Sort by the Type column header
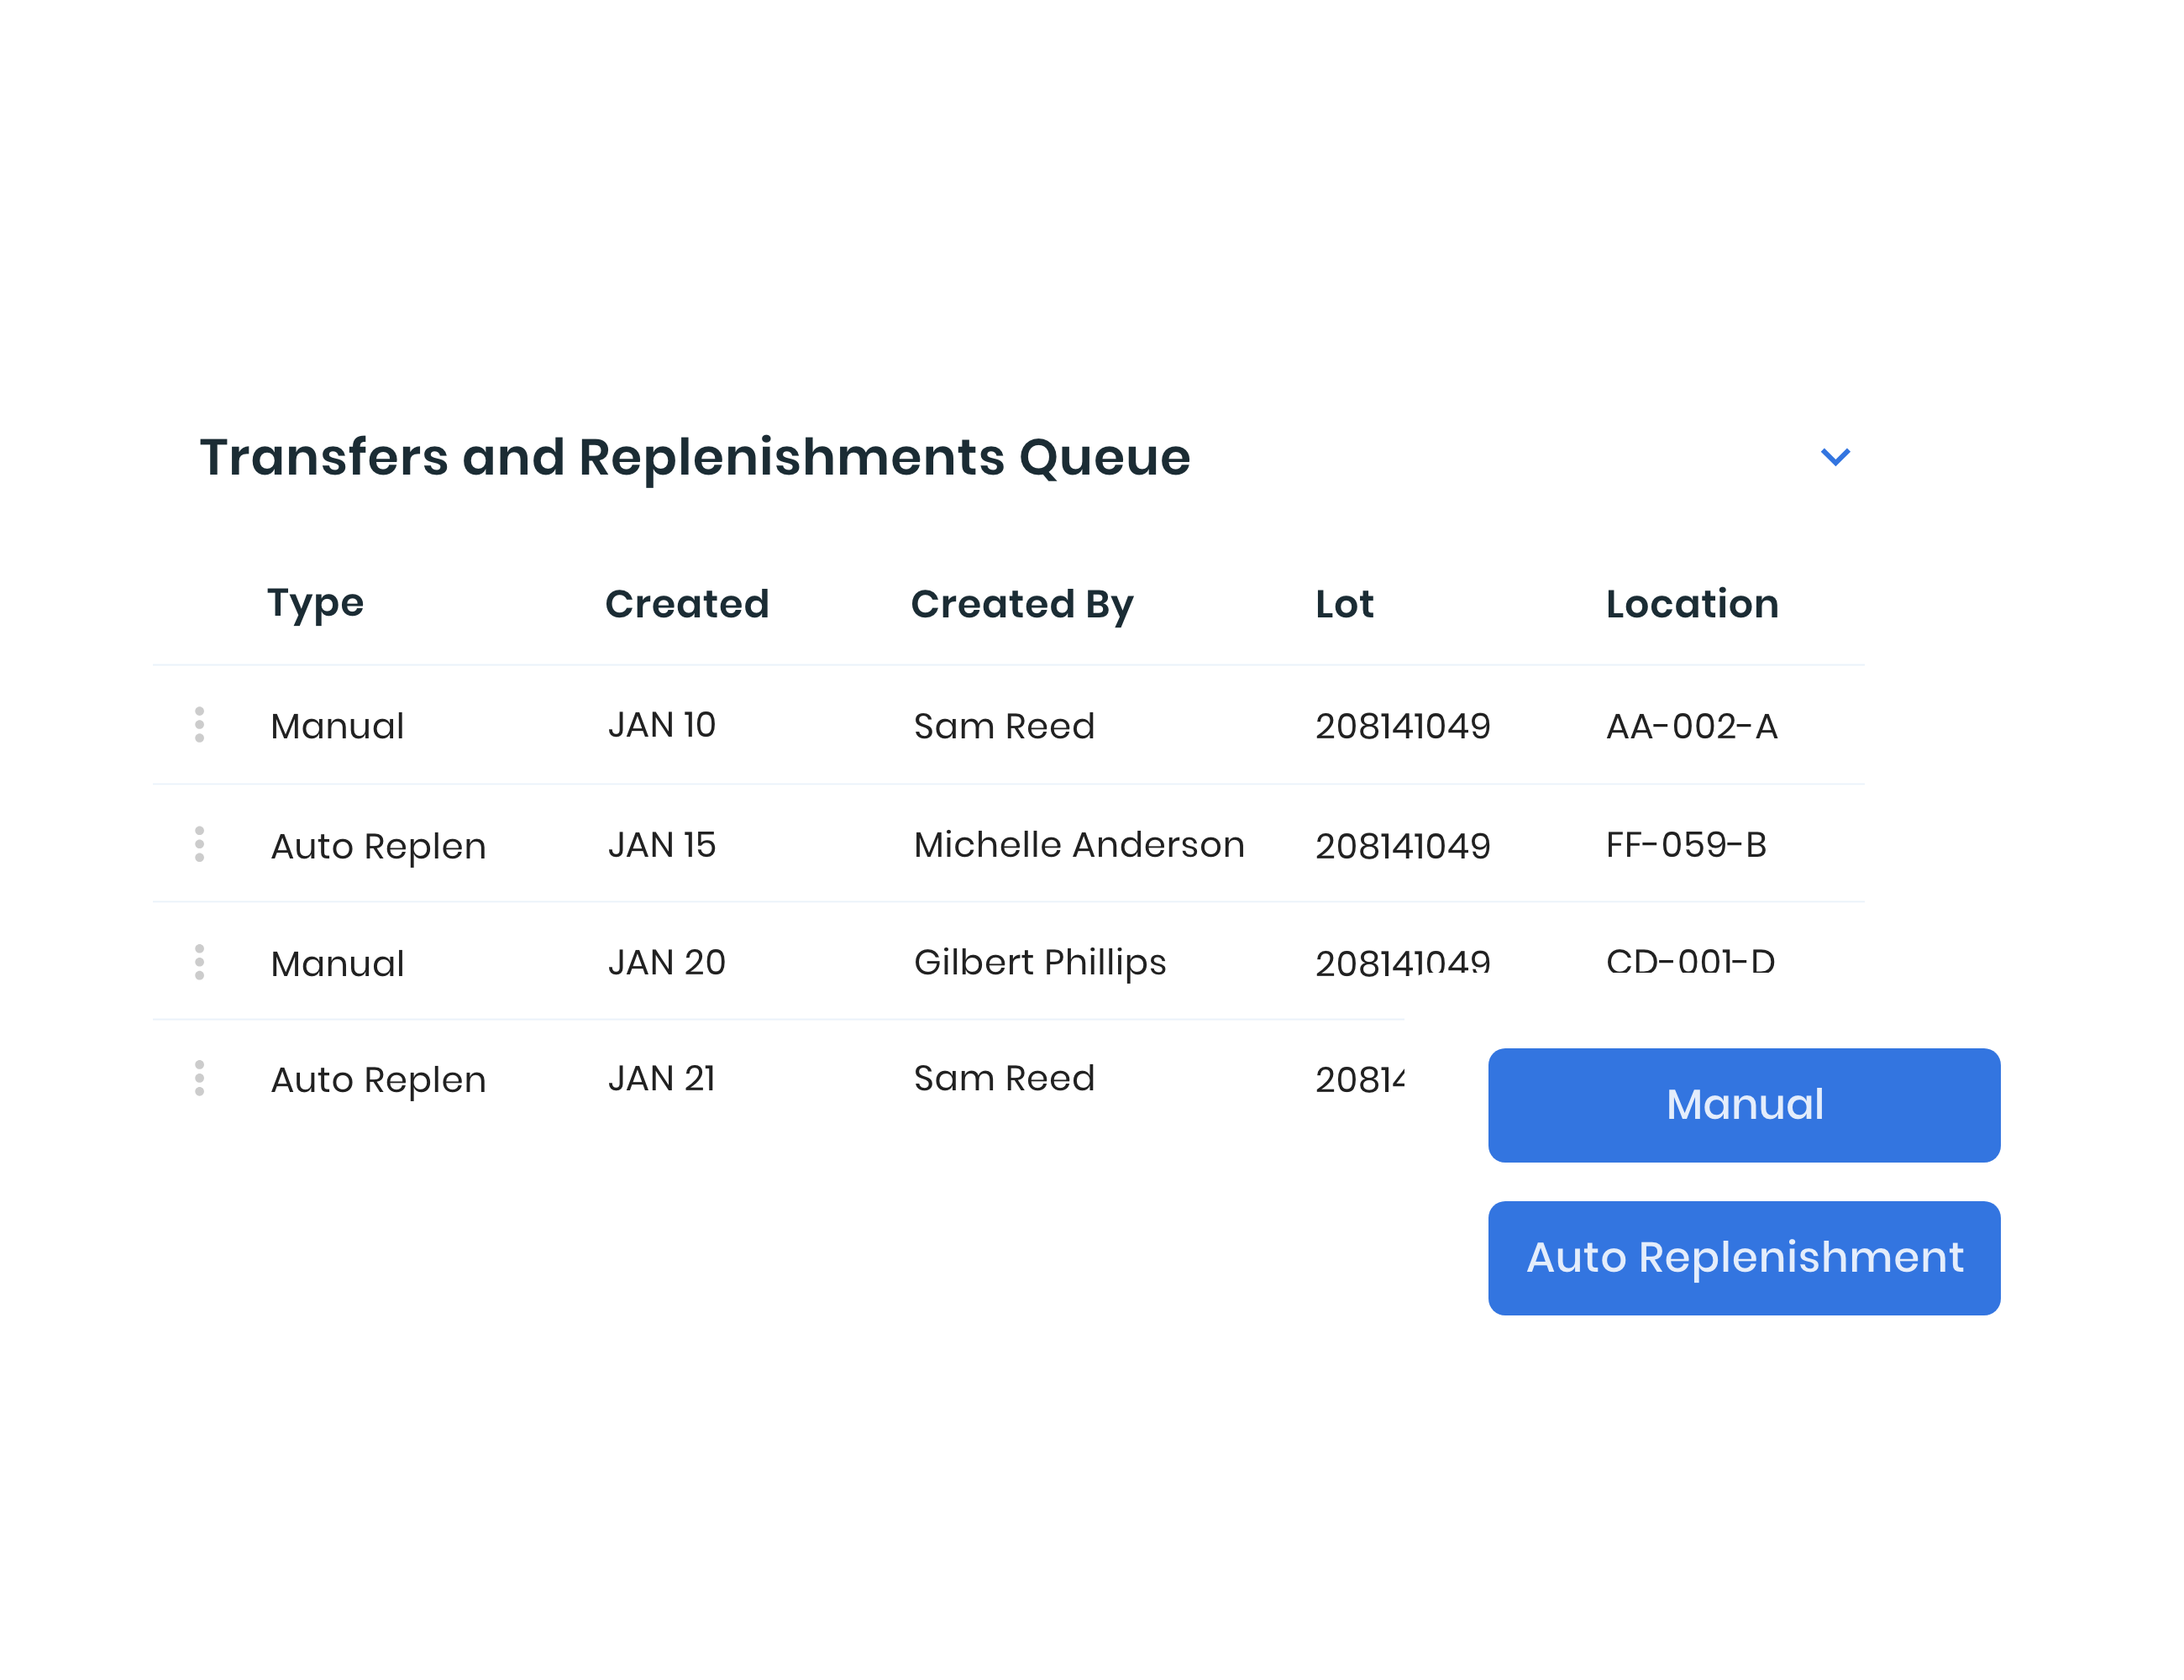Image resolution: width=2184 pixels, height=1680 pixels. 314,603
